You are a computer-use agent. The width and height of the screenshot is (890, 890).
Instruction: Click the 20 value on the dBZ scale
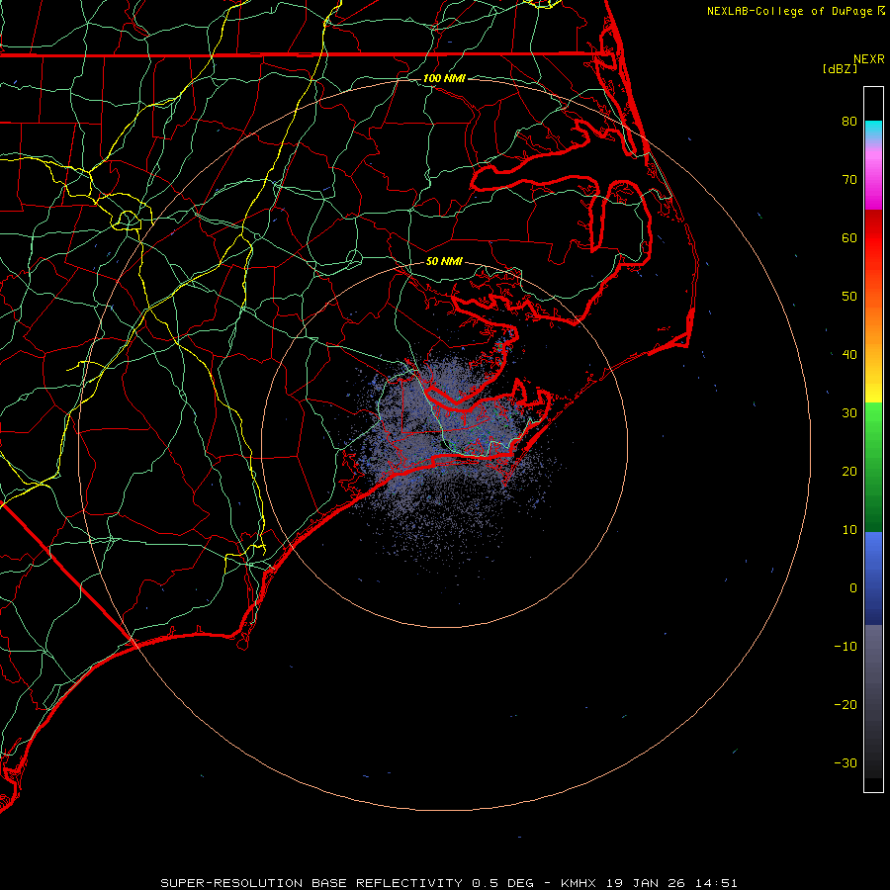point(849,471)
